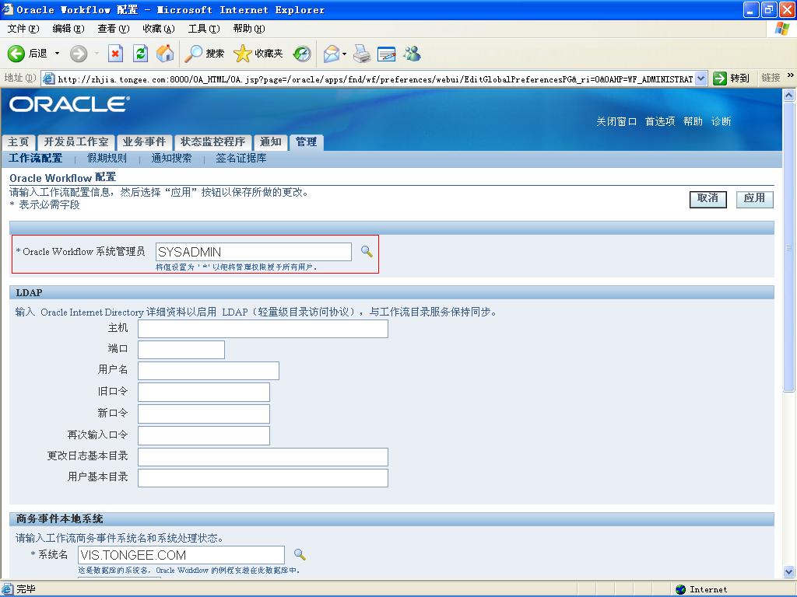Click the 新口令 input field

click(x=204, y=414)
